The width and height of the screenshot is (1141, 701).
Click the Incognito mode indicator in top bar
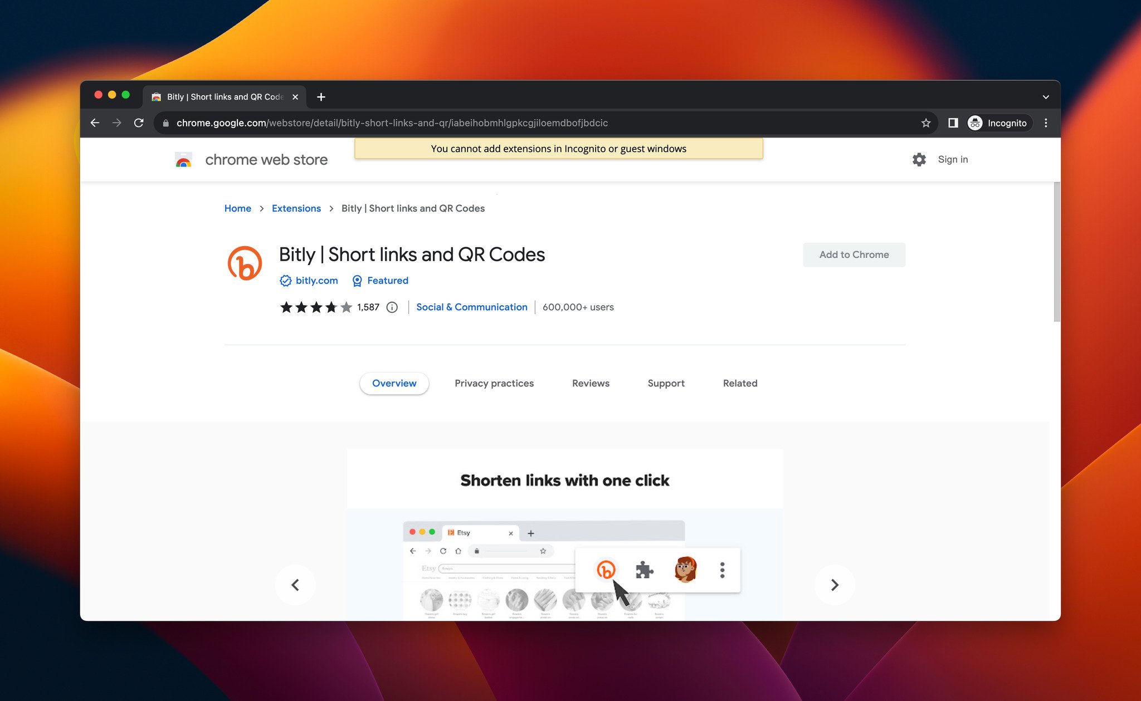pos(996,123)
